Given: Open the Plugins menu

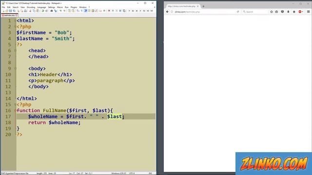Looking at the screenshot, I should click(x=74, y=7).
